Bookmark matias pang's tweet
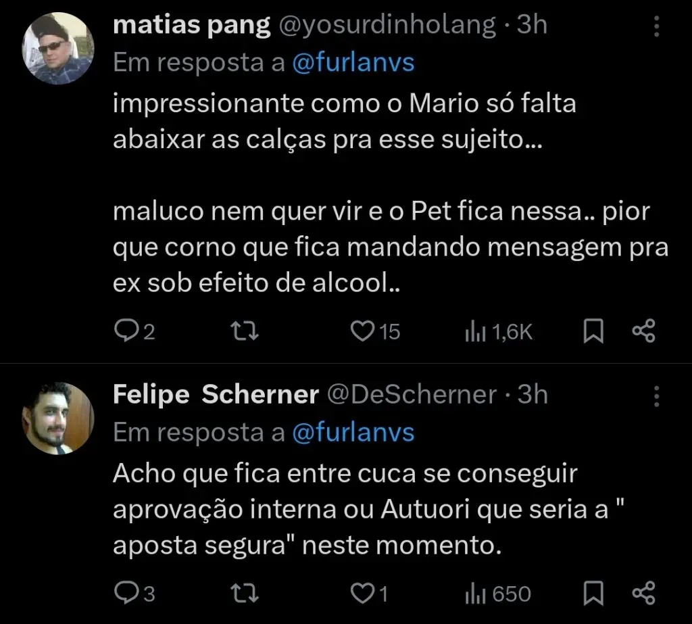 [593, 331]
